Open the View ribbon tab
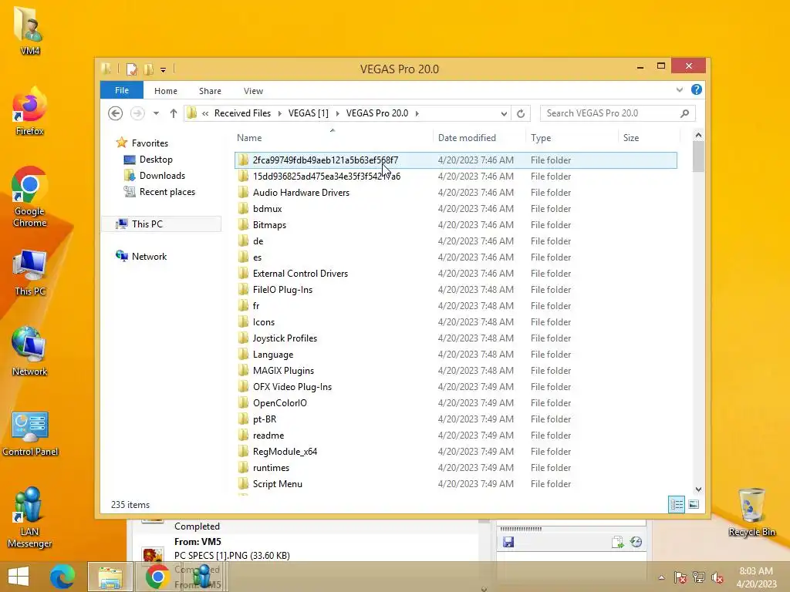Screen dimensions: 790x592 (x=253, y=91)
